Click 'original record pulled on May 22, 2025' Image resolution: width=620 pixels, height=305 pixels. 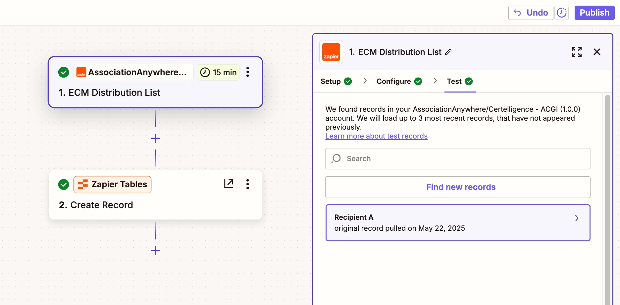[399, 228]
